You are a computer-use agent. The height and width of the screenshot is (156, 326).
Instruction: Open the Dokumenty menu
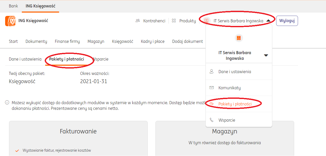coord(36,41)
